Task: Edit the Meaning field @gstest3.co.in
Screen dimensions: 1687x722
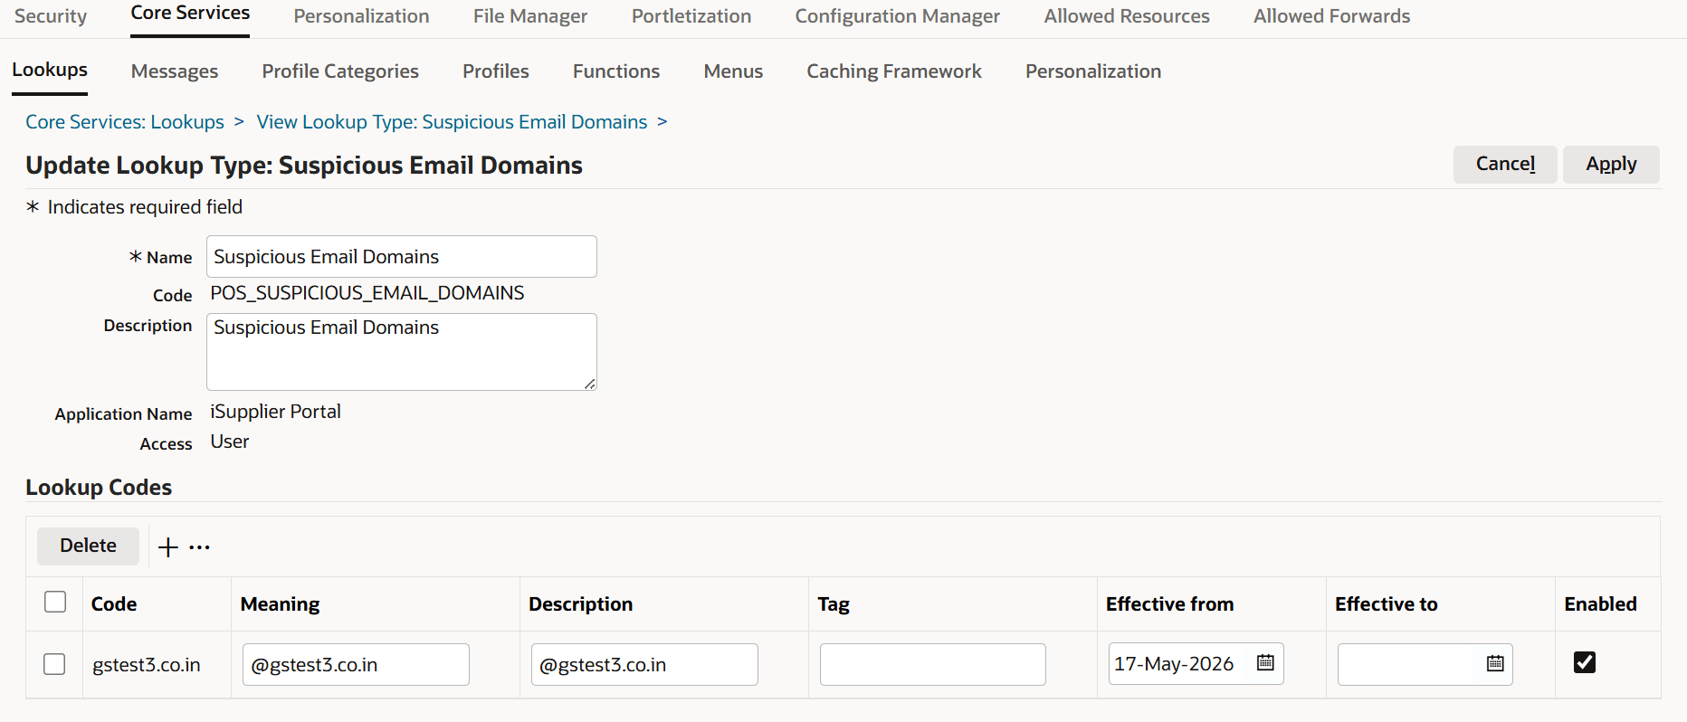Action: (x=356, y=665)
